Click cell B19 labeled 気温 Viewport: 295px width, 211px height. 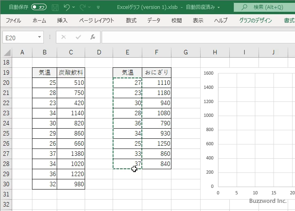(x=45, y=73)
